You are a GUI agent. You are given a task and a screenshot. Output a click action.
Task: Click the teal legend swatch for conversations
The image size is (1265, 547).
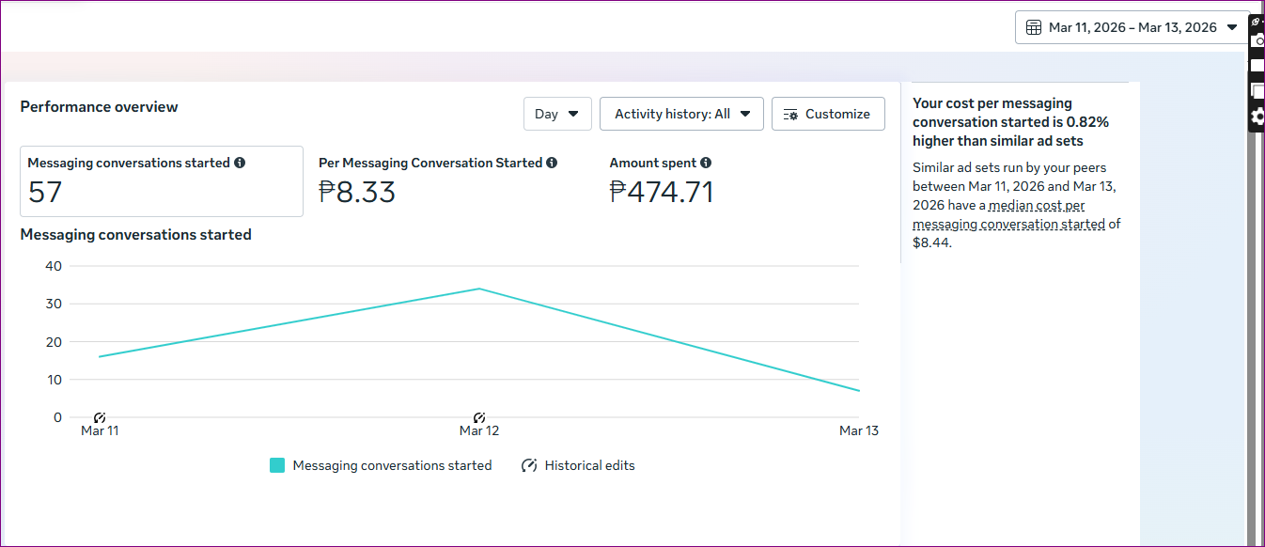click(x=277, y=465)
